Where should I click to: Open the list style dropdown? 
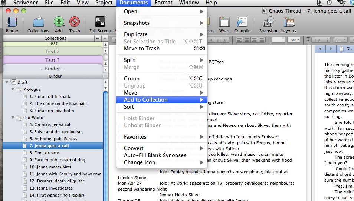(x=341, y=40)
